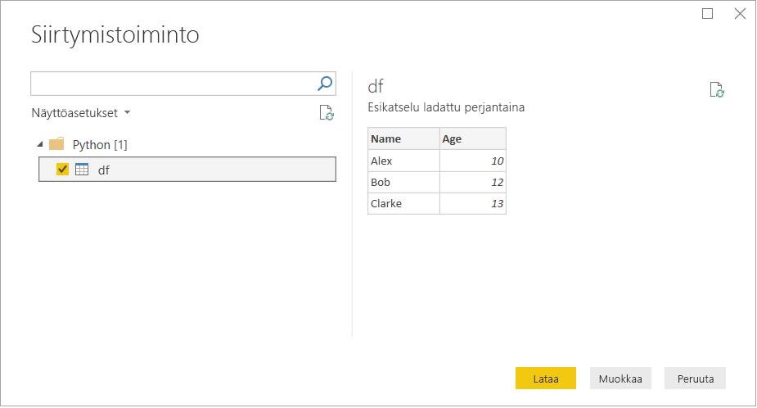
Task: Collapse the Python [1] folder node
Action: point(40,144)
